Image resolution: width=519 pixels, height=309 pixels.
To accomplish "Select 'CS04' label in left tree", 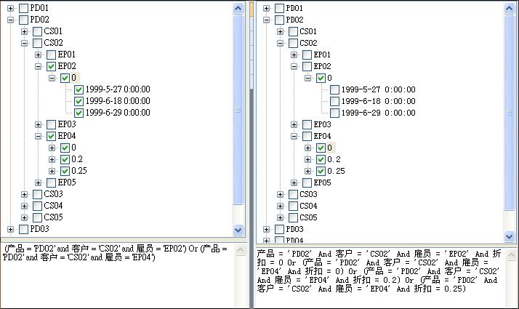I will pos(53,206).
